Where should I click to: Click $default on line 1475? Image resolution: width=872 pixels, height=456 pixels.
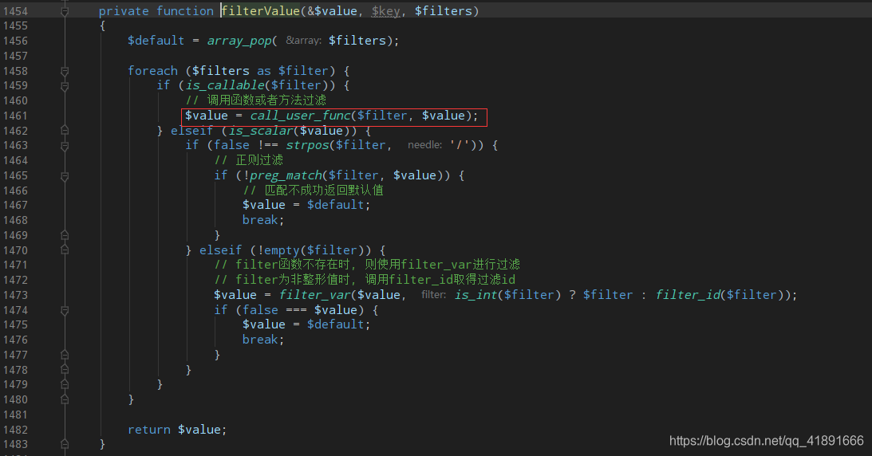click(335, 324)
